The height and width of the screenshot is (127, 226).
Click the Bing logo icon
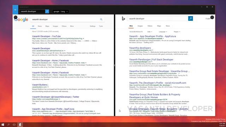tap(123, 18)
